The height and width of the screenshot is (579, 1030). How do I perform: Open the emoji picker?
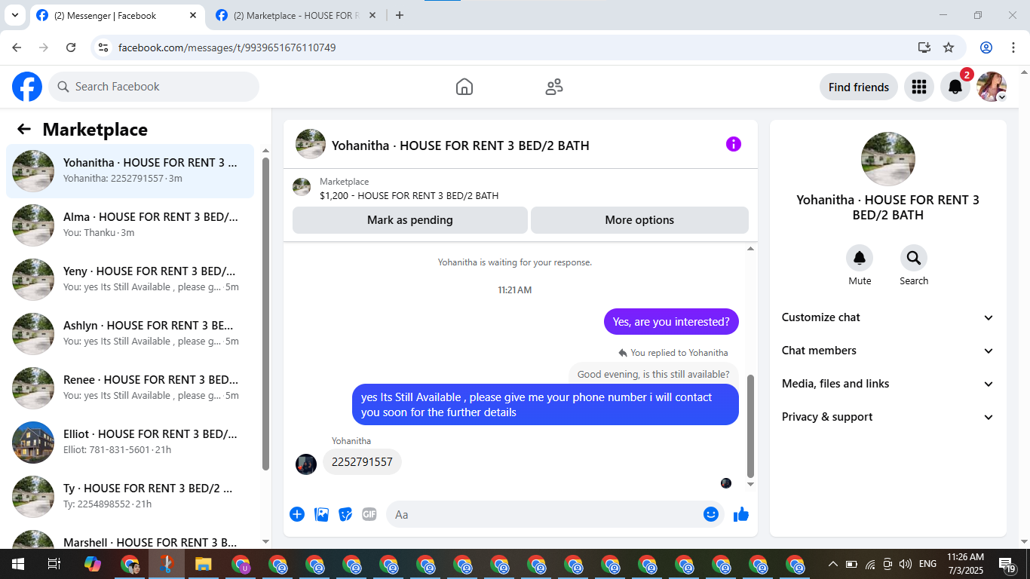(711, 514)
